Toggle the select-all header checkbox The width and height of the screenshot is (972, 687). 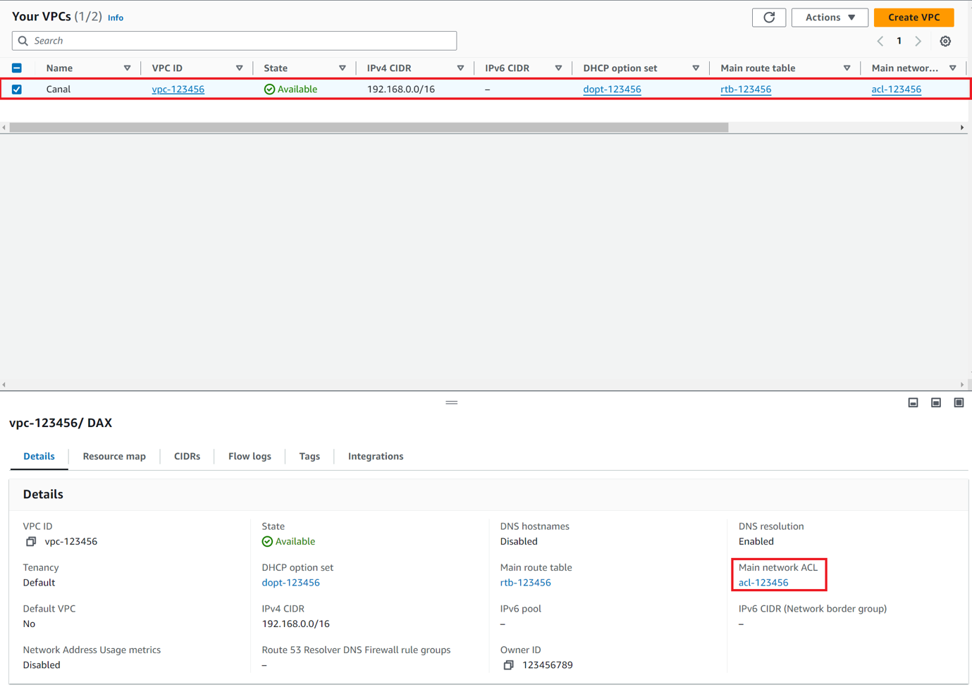click(17, 68)
